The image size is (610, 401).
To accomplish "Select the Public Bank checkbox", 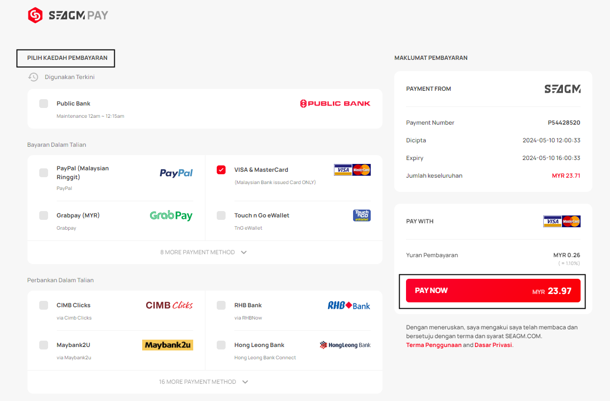I will (x=44, y=104).
